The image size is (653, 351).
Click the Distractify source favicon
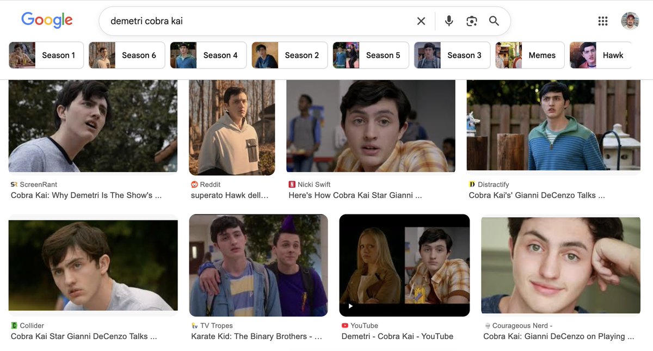(x=472, y=184)
